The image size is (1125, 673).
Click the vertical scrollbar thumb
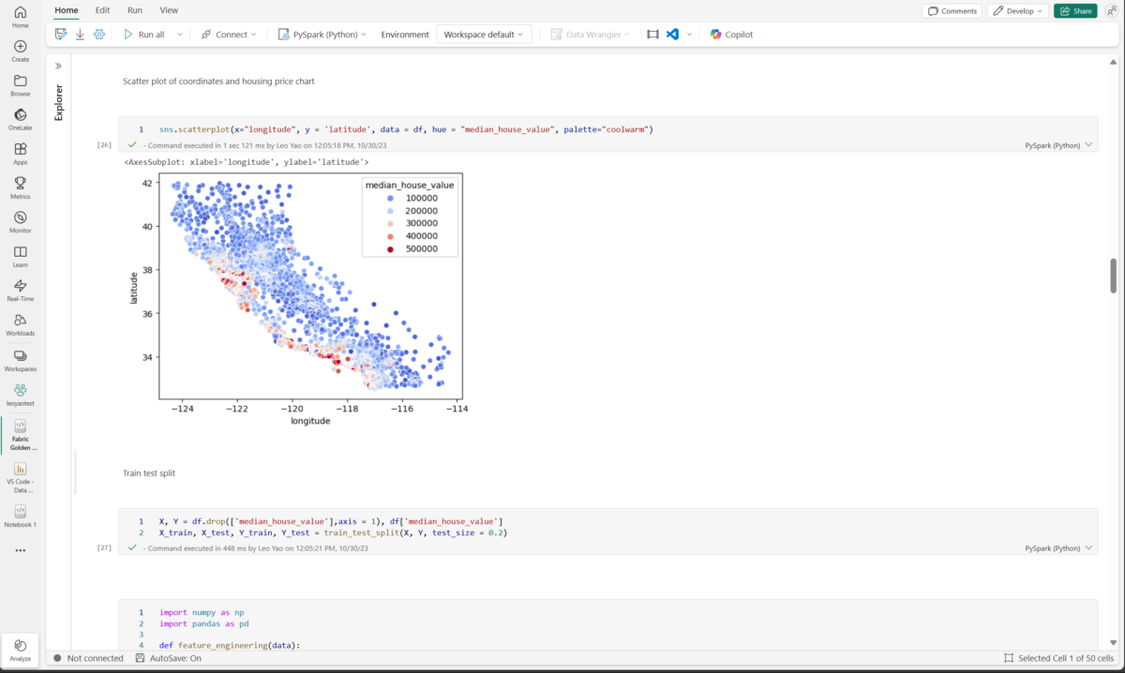[x=1113, y=276]
